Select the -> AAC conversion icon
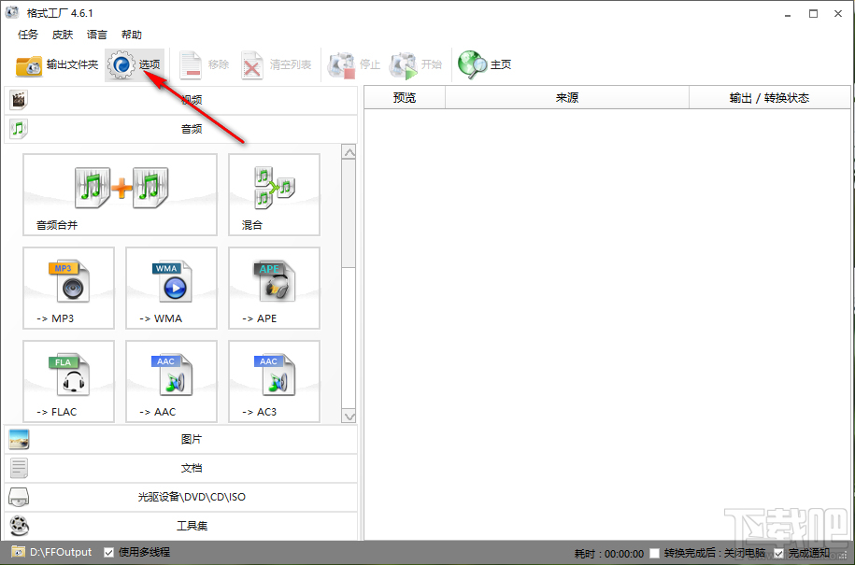 (171, 381)
